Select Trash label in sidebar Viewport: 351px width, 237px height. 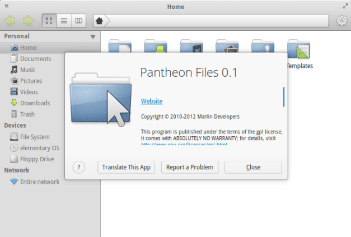pyautogui.click(x=27, y=114)
